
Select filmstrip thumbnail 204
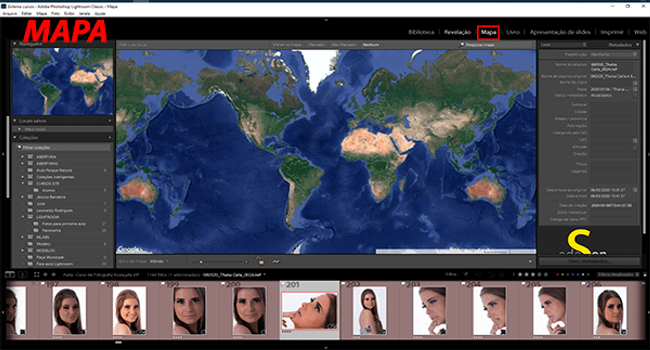[489, 312]
